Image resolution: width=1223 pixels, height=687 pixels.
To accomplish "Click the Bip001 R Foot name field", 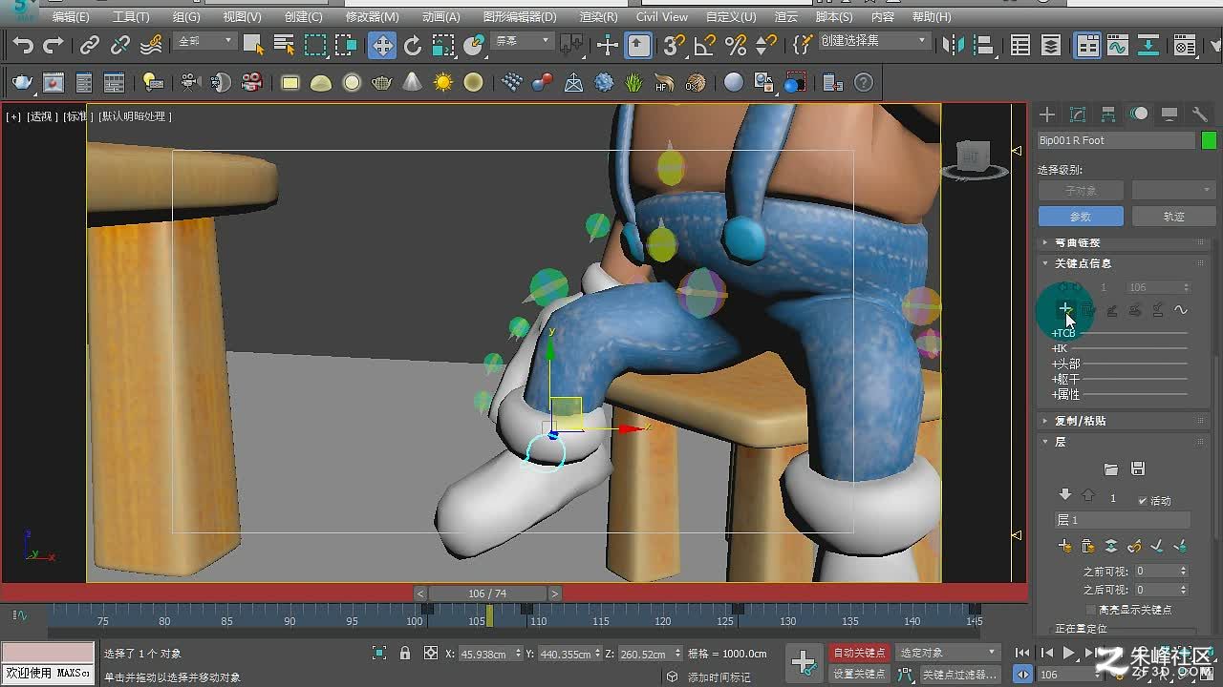I will click(1116, 140).
